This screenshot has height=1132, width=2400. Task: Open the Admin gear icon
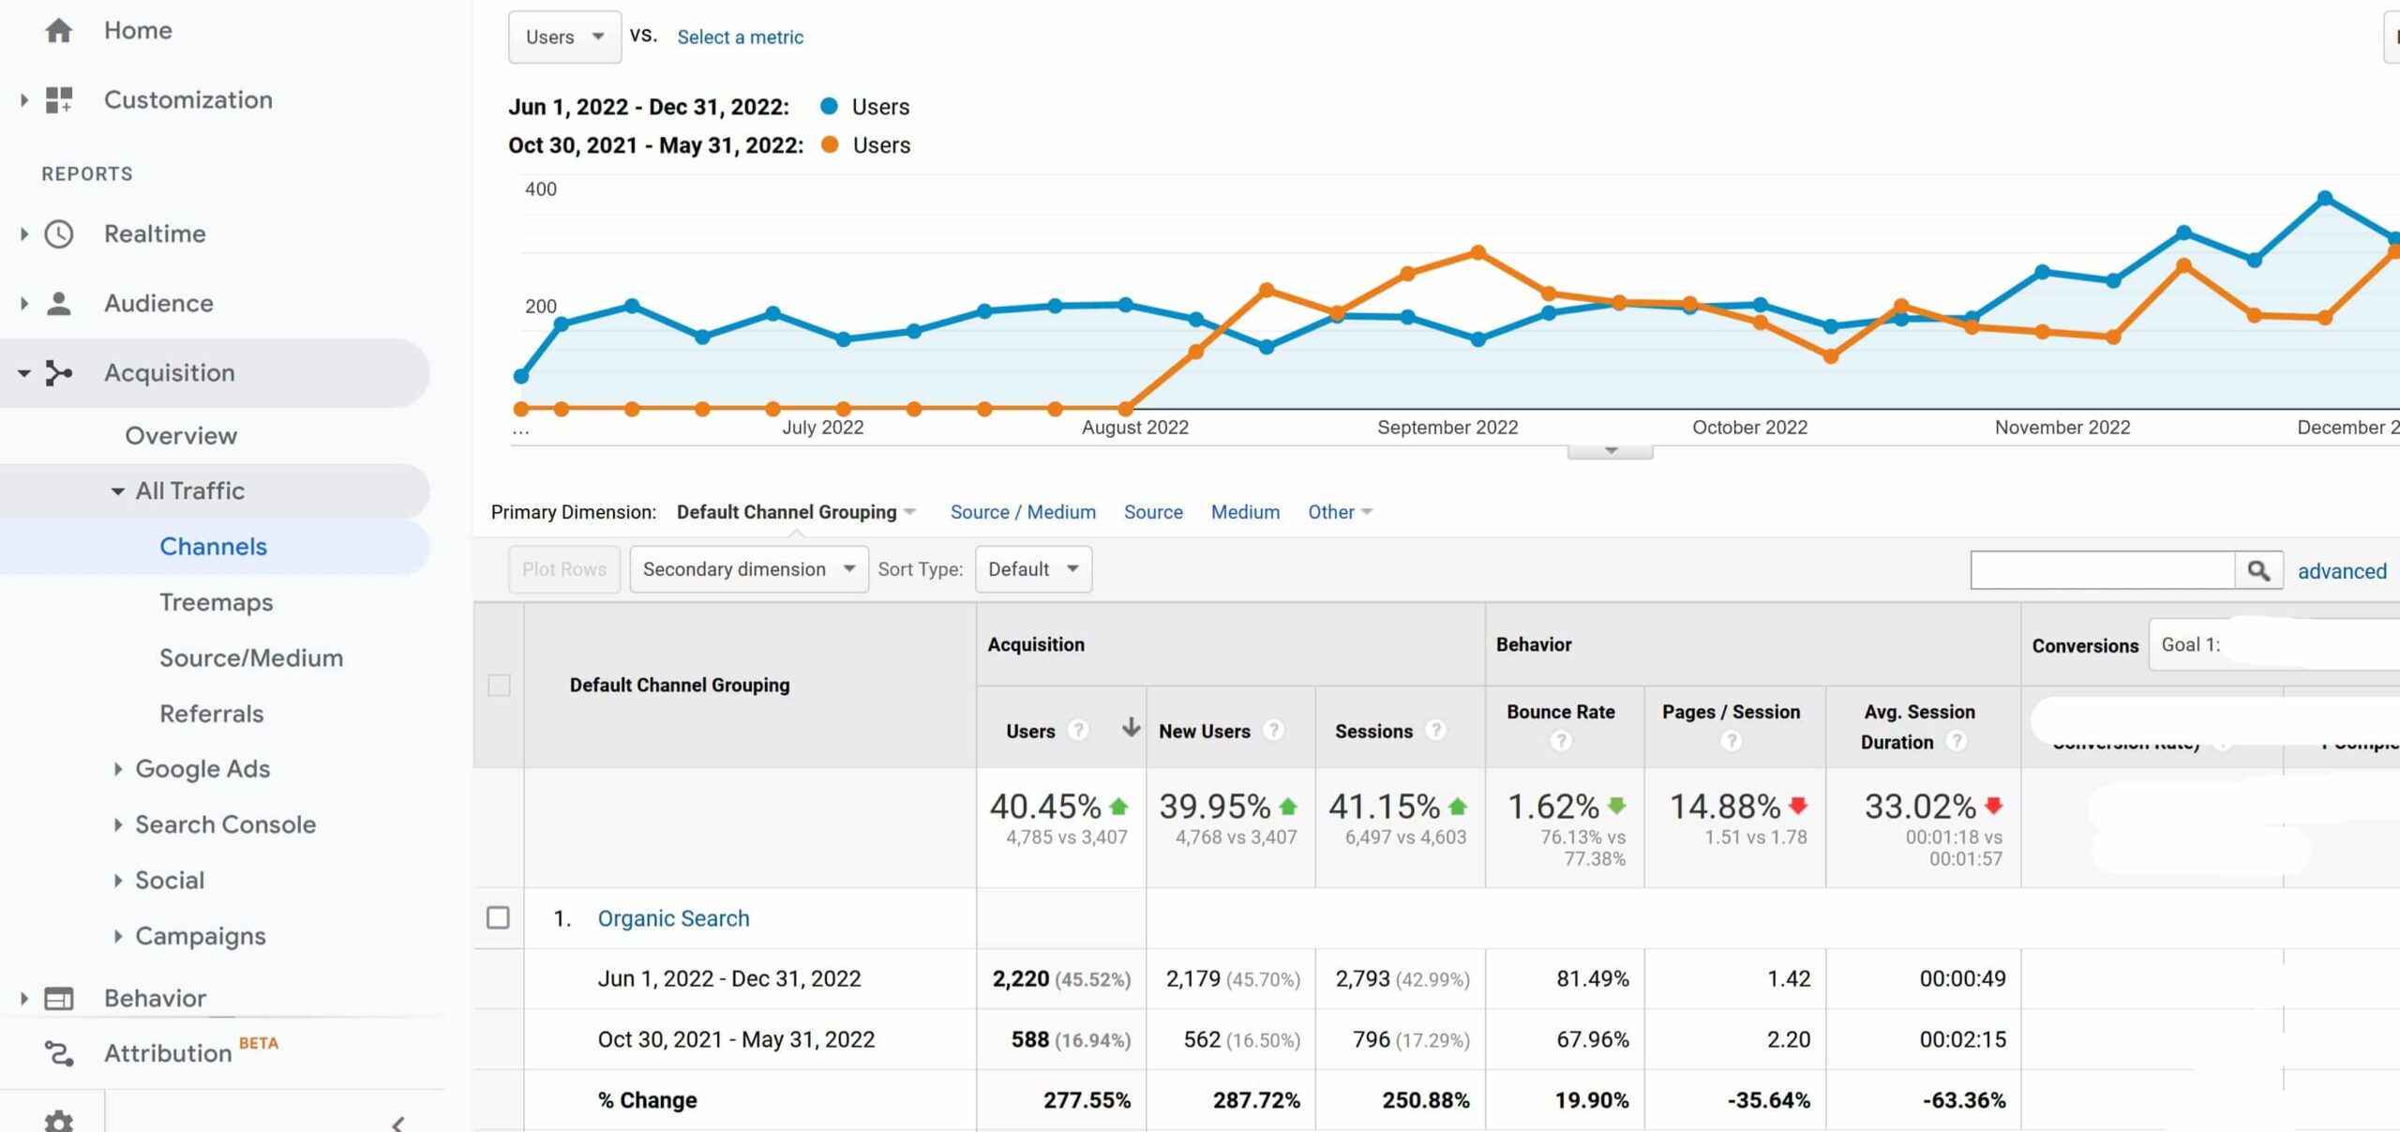(59, 1121)
